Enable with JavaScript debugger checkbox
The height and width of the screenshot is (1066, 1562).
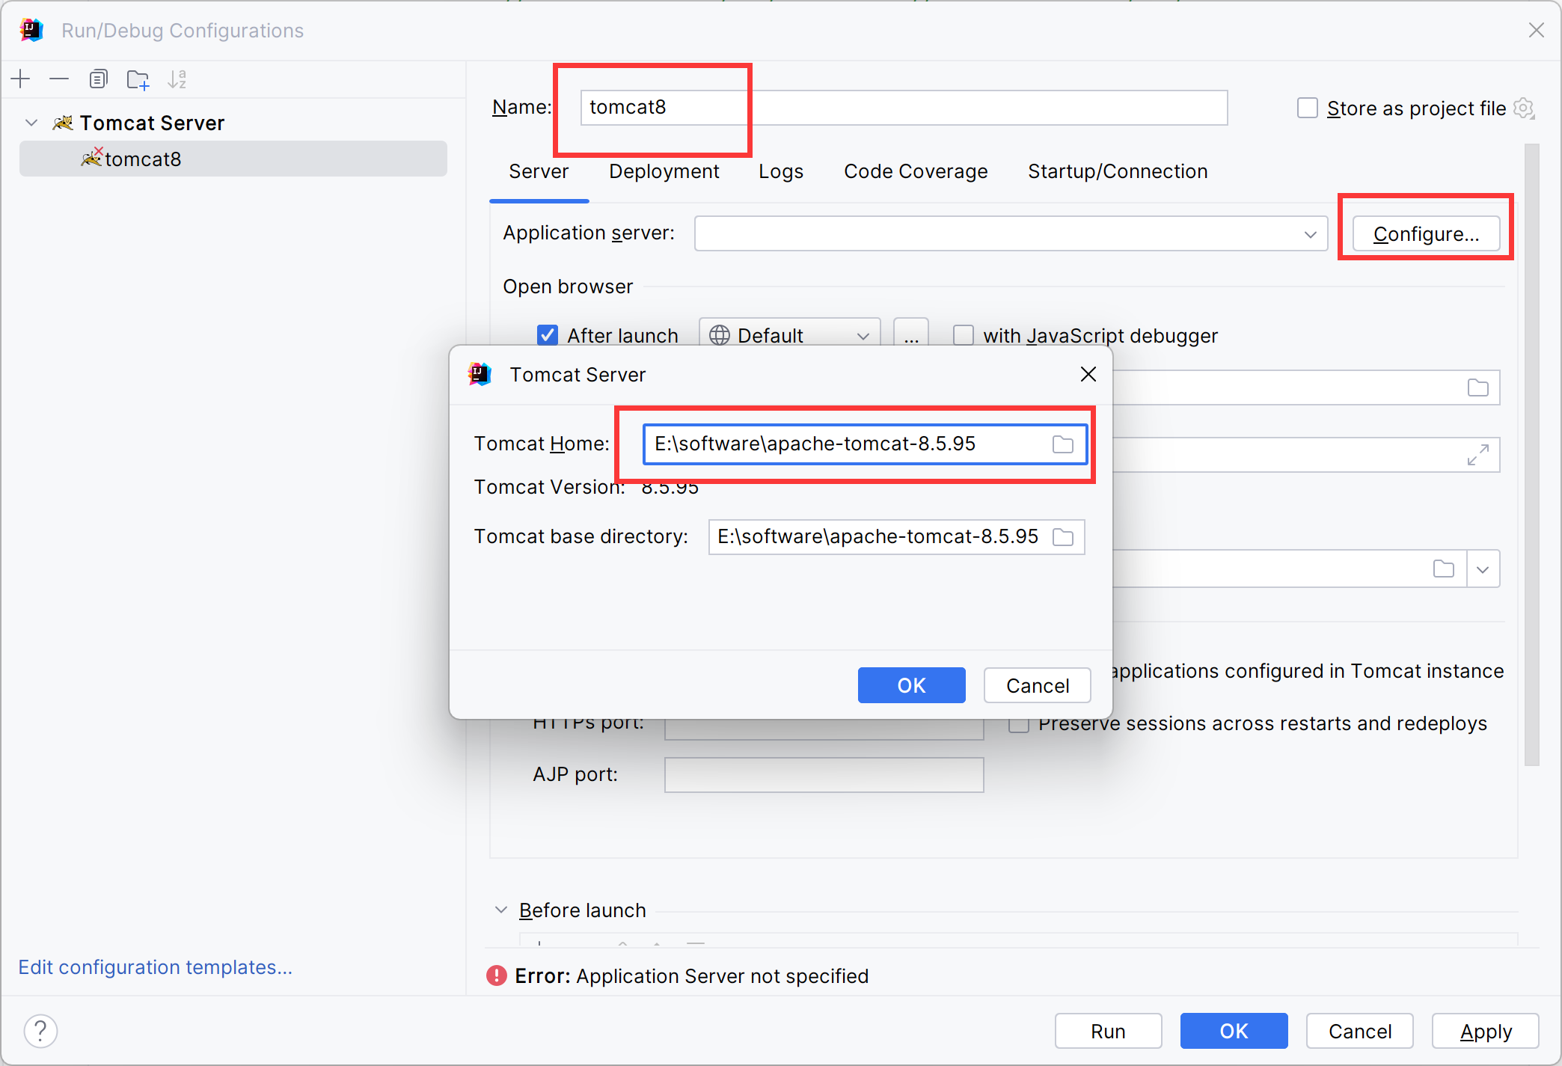[x=964, y=335]
